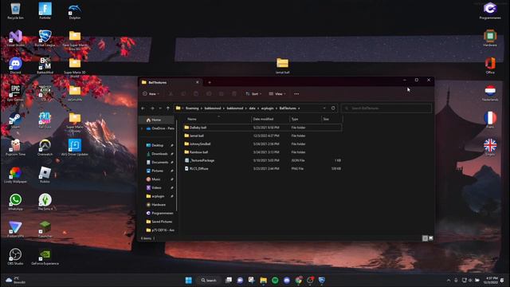Sort the list by the Type column header

305,119
